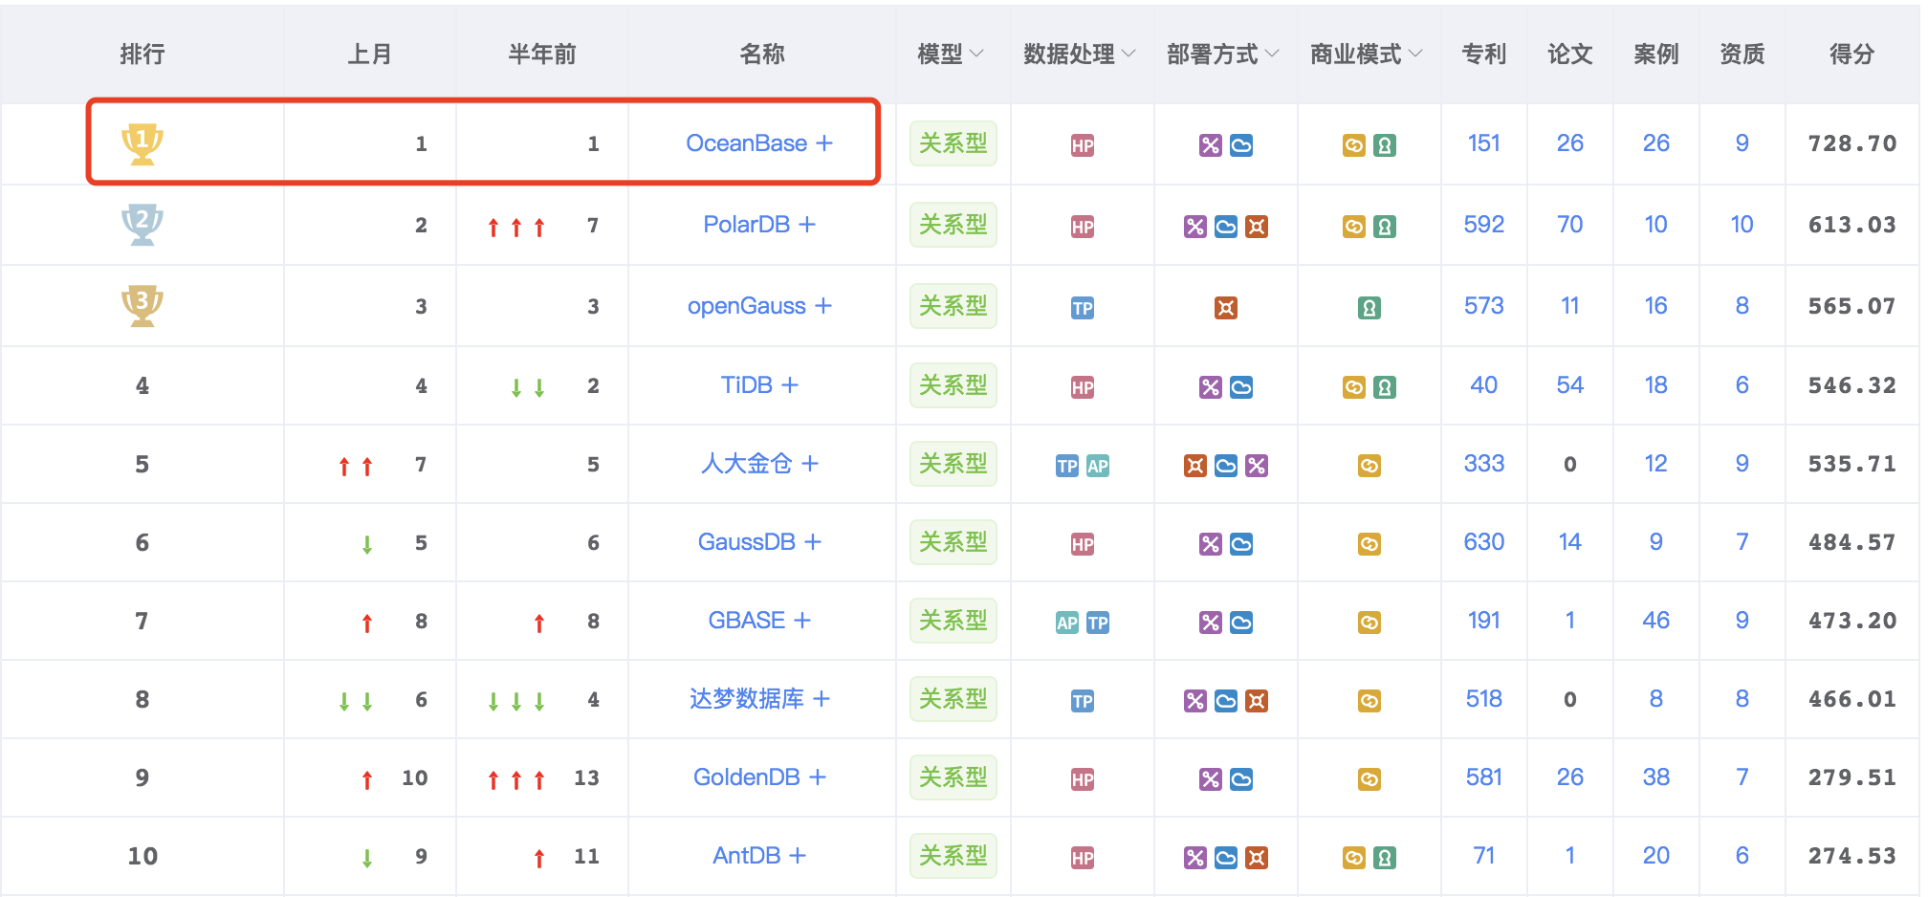Click the 得分 column header
1928x897 pixels.
click(x=1852, y=55)
